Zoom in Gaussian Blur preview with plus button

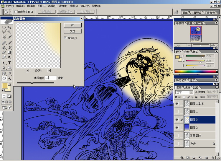tap(49, 71)
